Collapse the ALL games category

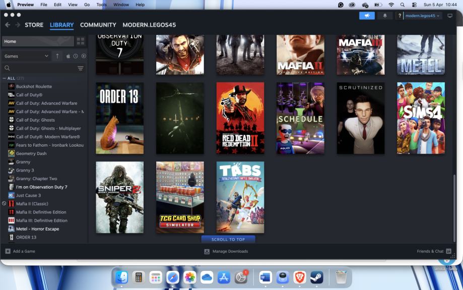click(x=5, y=78)
